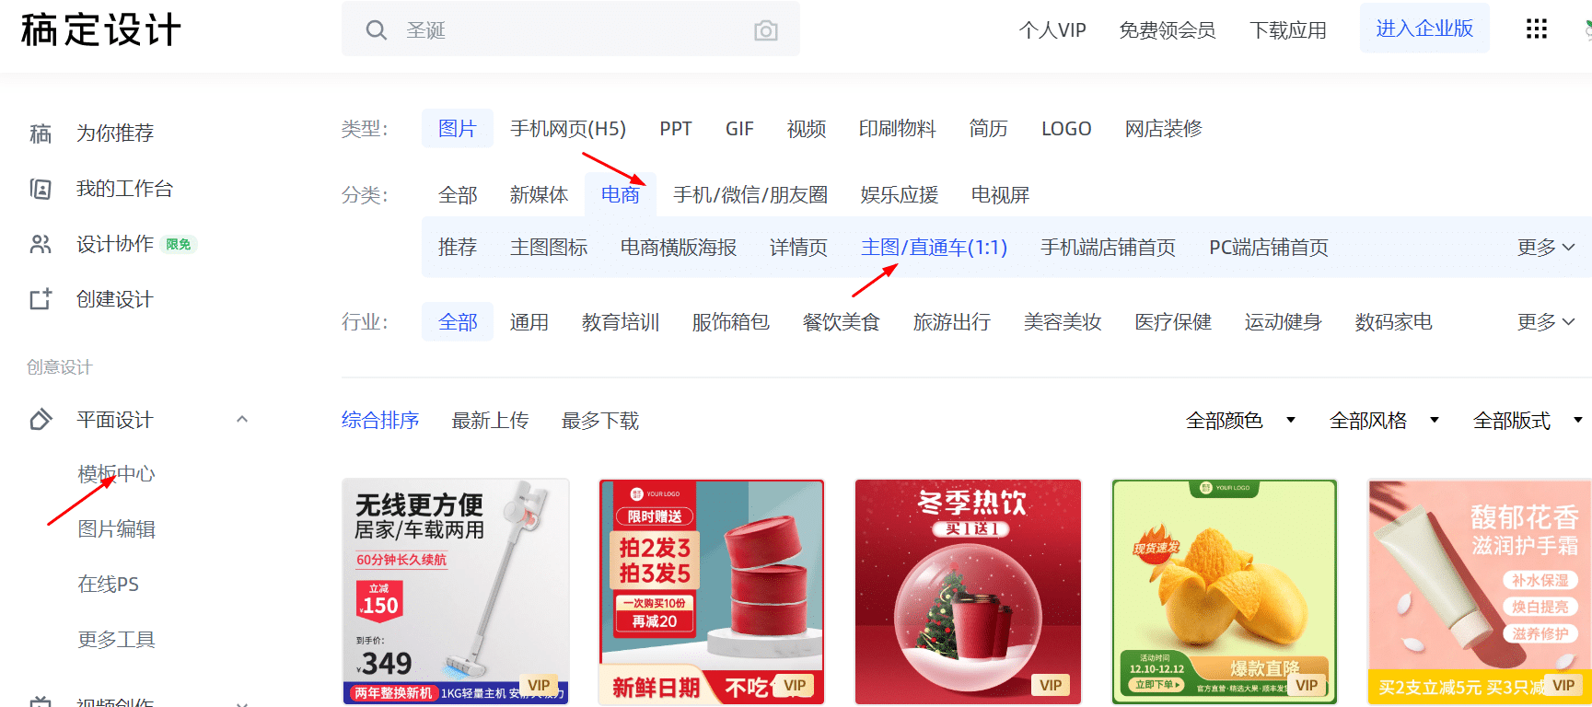The image size is (1592, 707).
Task: Open 全部版式 dropdown
Action: (1528, 421)
